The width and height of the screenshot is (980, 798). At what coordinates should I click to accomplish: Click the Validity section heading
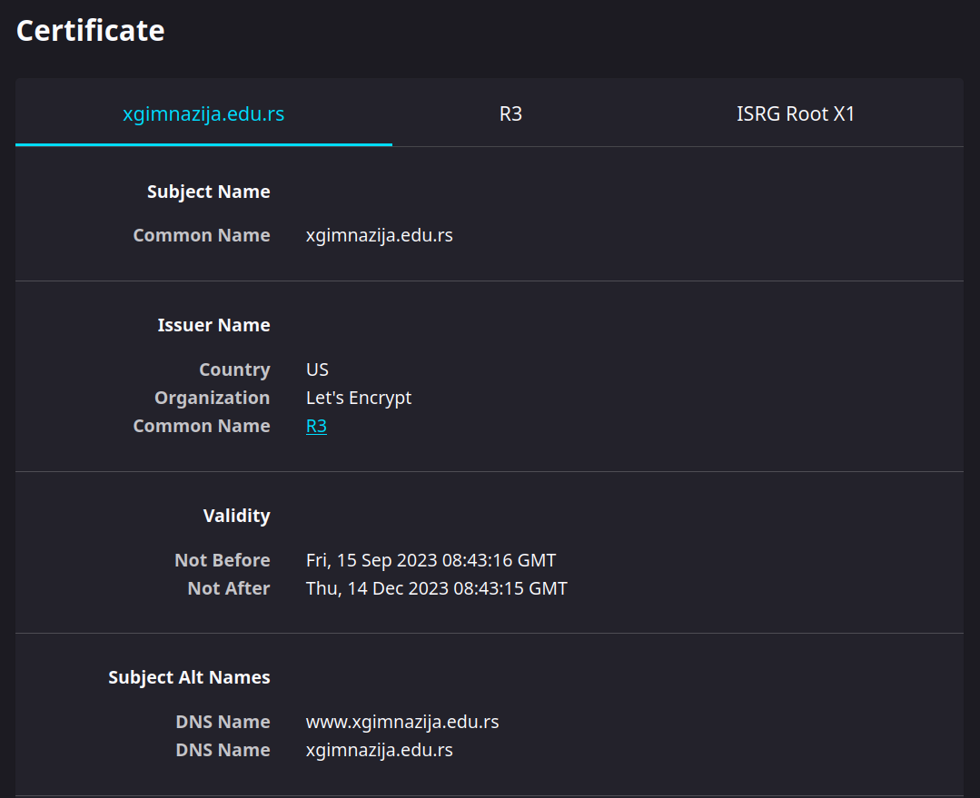[x=237, y=517]
